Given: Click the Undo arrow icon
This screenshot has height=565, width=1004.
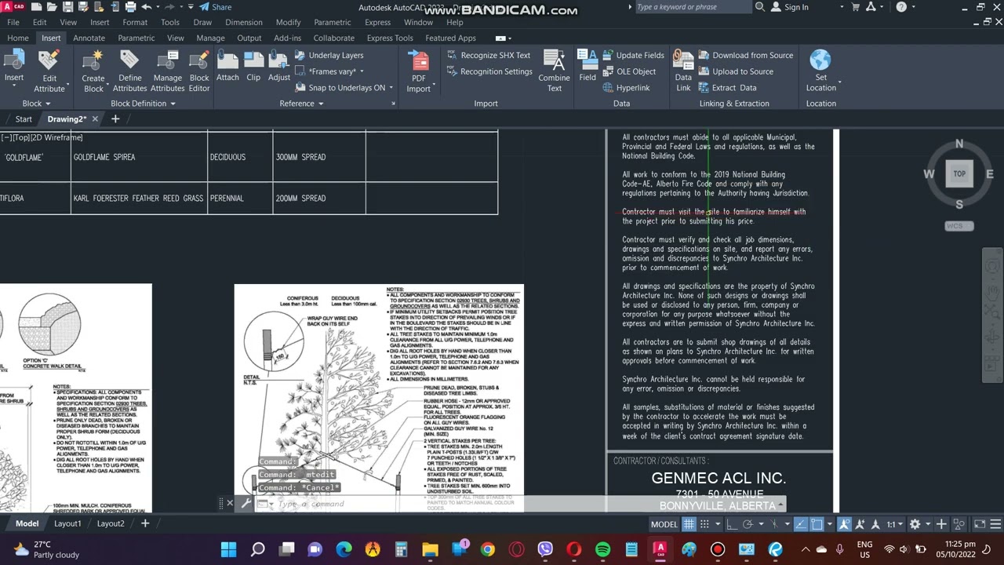Looking at the screenshot, I should click(147, 7).
